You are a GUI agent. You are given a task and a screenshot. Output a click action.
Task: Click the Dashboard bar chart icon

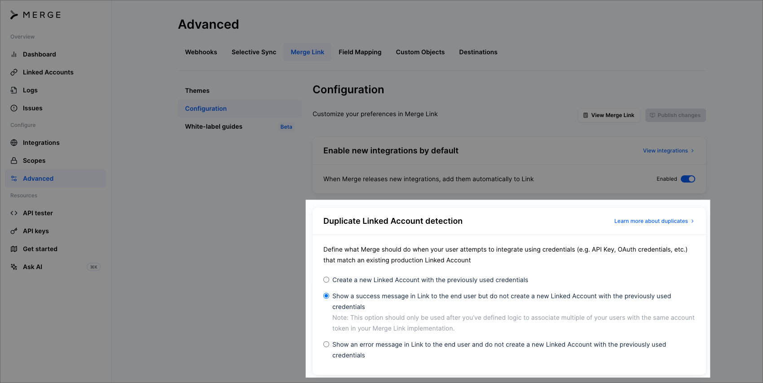coord(14,54)
